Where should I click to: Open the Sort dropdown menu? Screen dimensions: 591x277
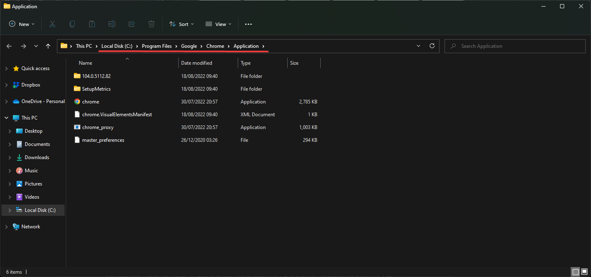pos(182,24)
